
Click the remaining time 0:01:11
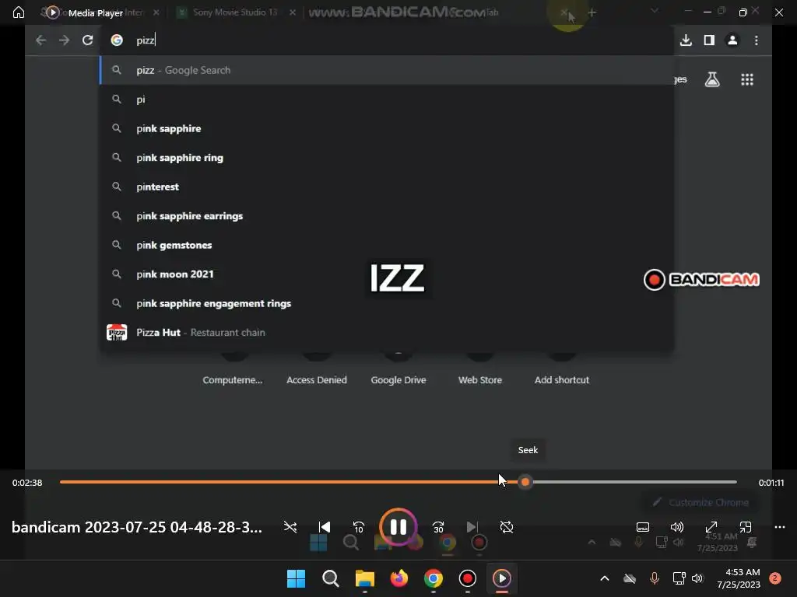771,483
